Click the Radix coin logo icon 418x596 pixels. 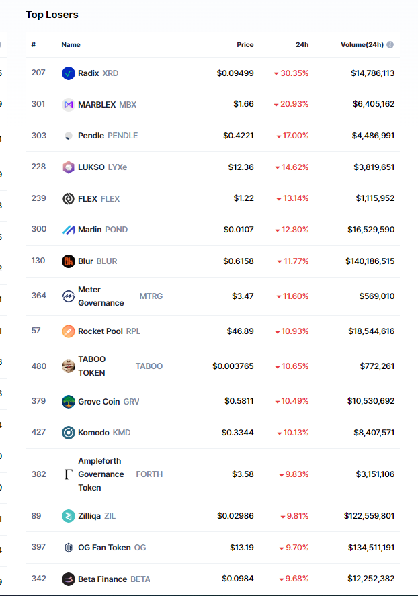pos(68,73)
